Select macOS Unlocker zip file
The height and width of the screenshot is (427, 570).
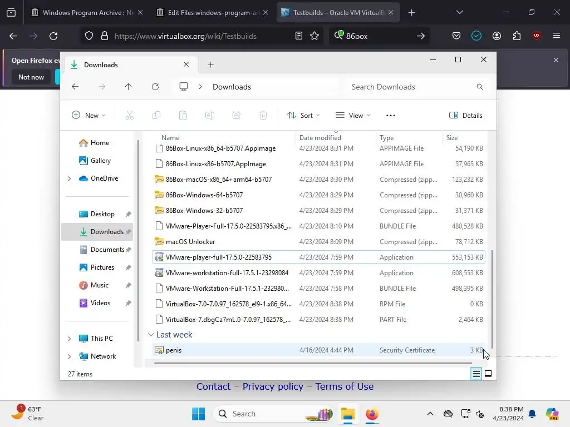click(318, 242)
